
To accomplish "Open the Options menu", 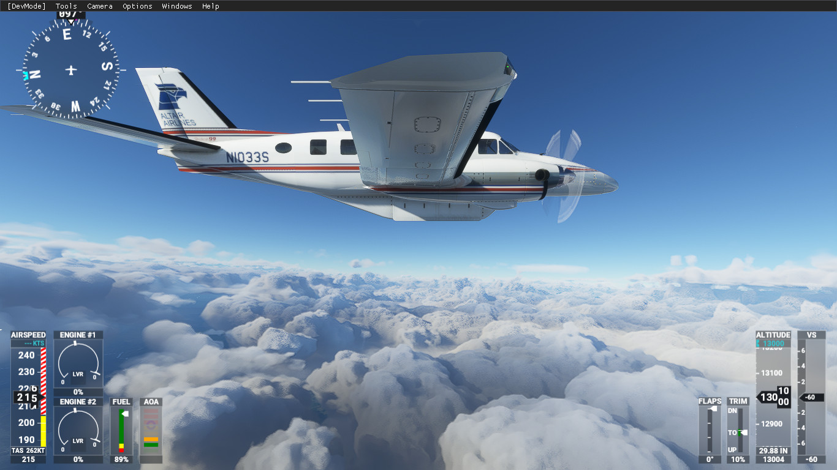I will pyautogui.click(x=136, y=6).
